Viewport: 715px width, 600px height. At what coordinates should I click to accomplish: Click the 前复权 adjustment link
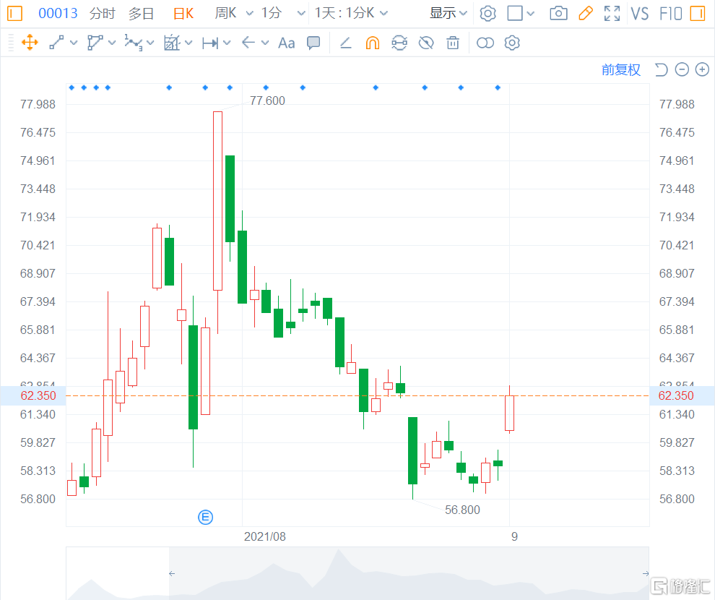tap(621, 70)
